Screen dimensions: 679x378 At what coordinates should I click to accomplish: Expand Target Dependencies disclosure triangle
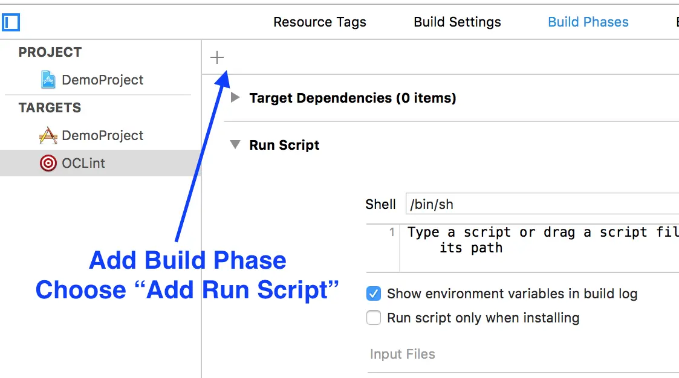(x=236, y=98)
